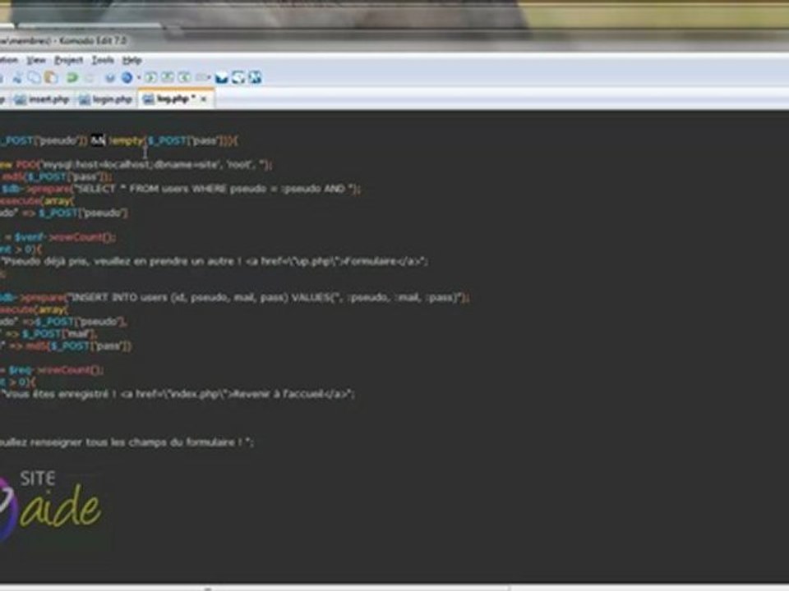Screen dimensions: 789x591
Task: Cut selection with the scissors icon
Action: [18, 77]
